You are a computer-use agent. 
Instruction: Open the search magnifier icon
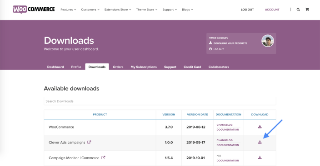[x=298, y=9]
